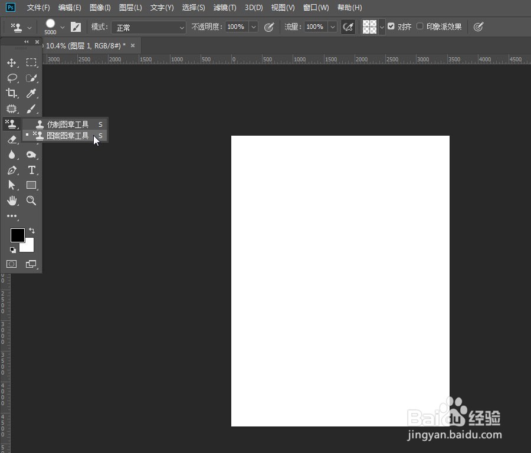Close the toolbox panel
Image resolution: width=531 pixels, height=453 pixels.
point(37,42)
